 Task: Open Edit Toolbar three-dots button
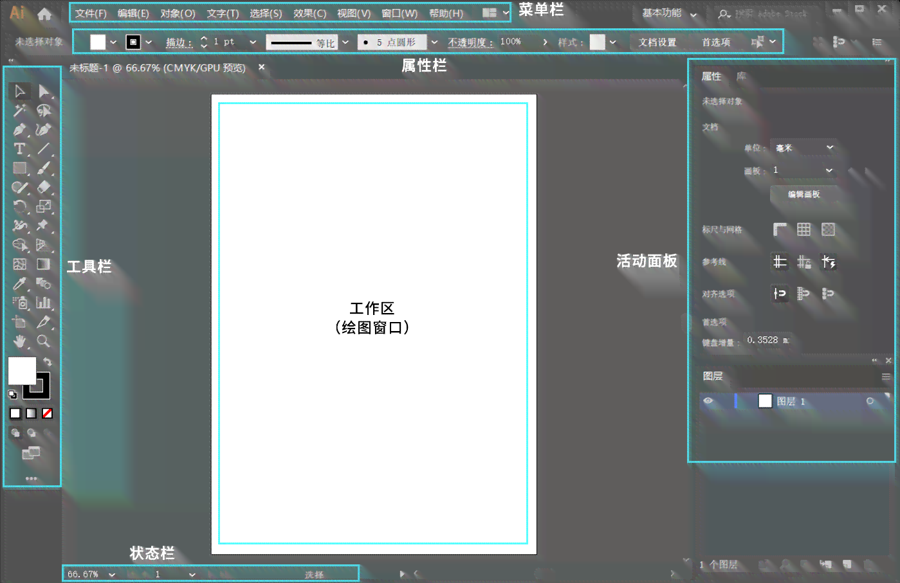(x=31, y=479)
